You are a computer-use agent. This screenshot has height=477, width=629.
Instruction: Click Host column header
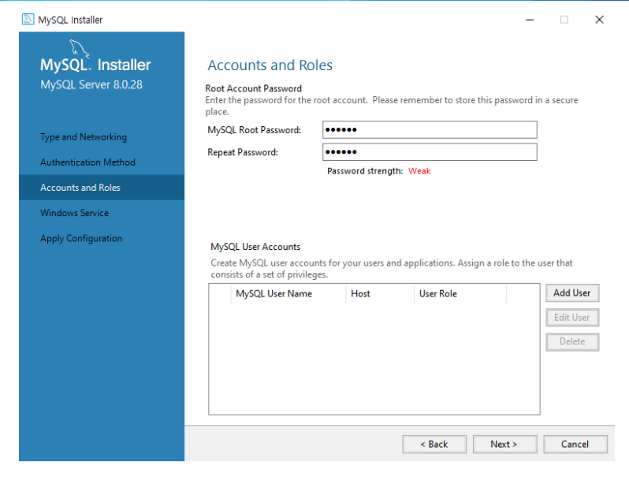pos(380,293)
